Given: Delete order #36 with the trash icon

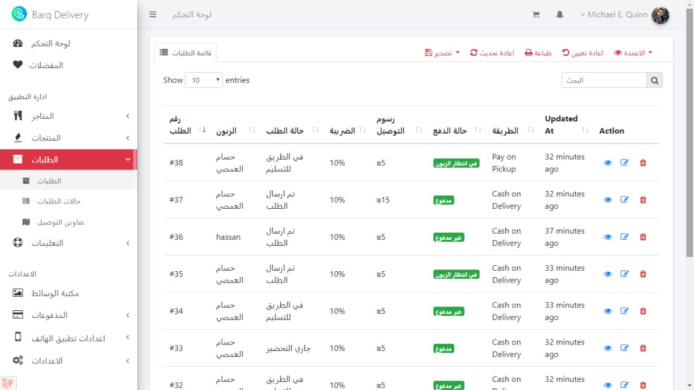Looking at the screenshot, I should pos(642,236).
